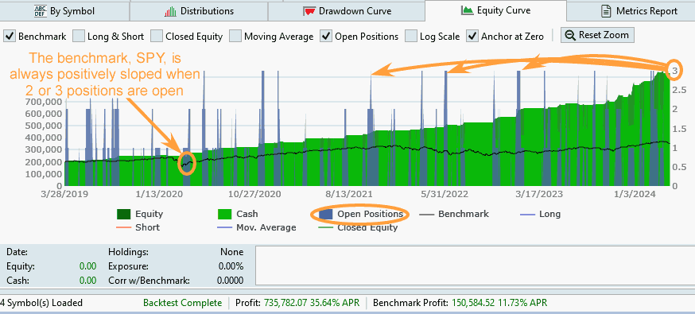Viewport: 695px width, 314px height.
Task: Click the Exposure value 0.00%
Action: tap(231, 266)
